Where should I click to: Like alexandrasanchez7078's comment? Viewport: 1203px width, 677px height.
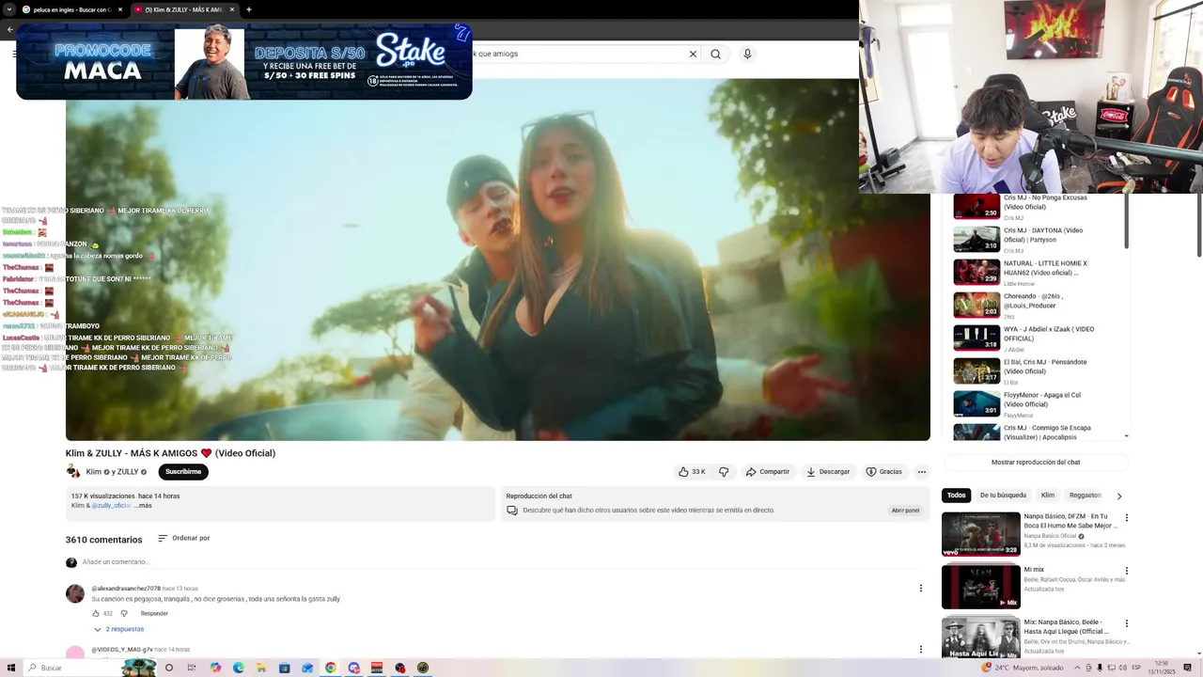pyautogui.click(x=96, y=614)
